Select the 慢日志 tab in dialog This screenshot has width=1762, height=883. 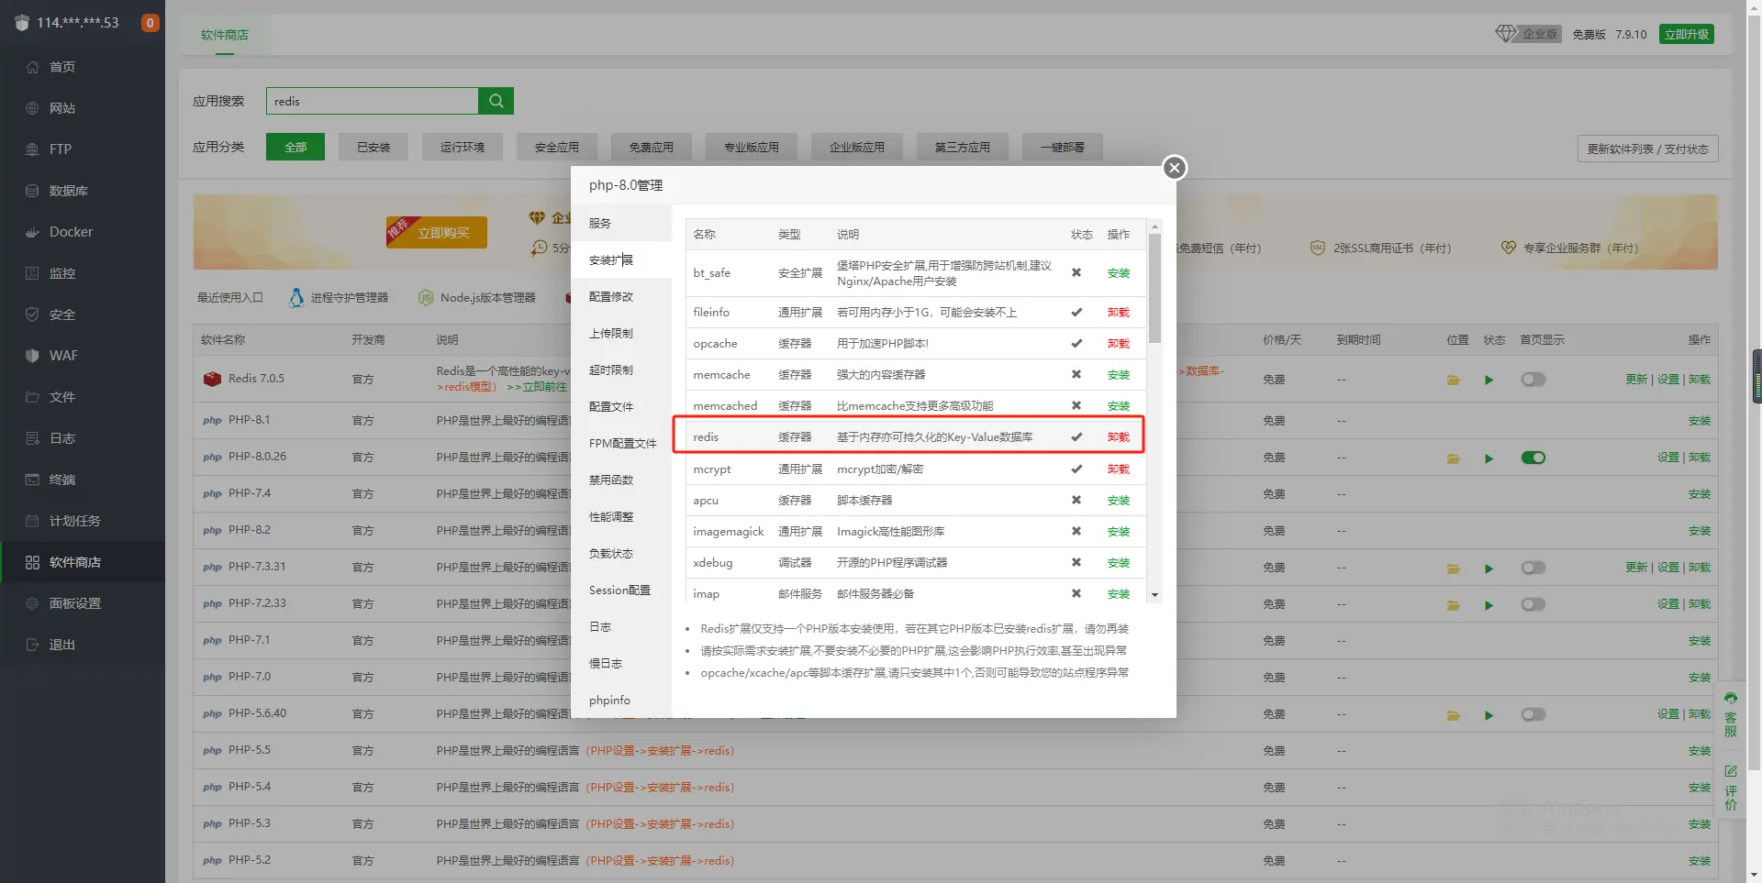[x=621, y=663]
